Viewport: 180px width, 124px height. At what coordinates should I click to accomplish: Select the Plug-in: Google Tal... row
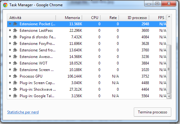(x=87, y=96)
